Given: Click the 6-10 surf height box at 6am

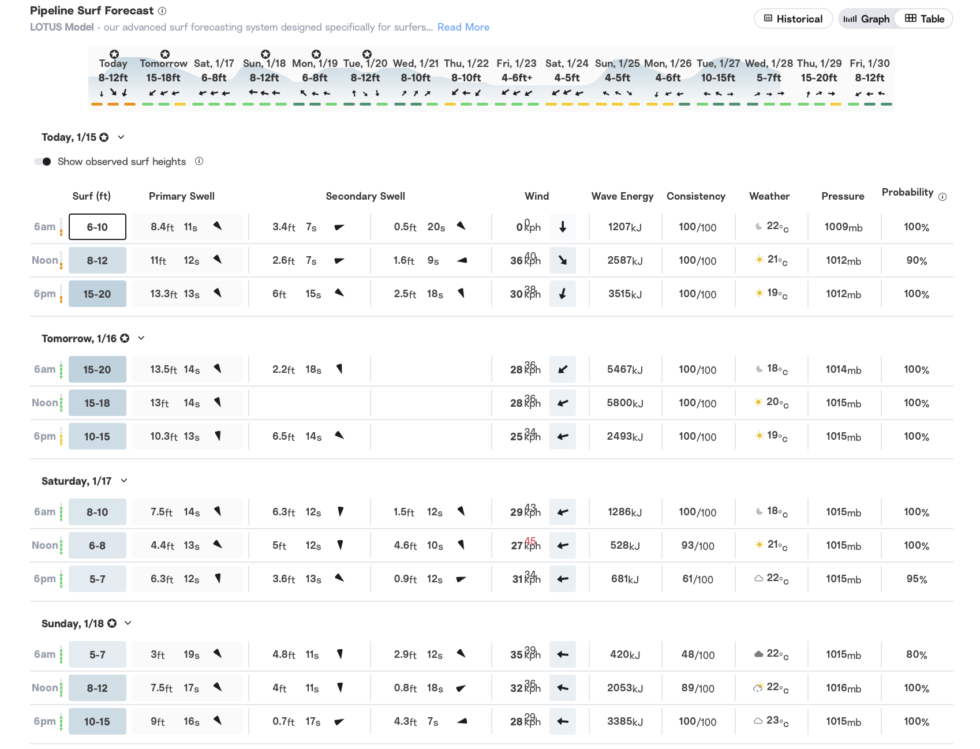Looking at the screenshot, I should pos(97,227).
